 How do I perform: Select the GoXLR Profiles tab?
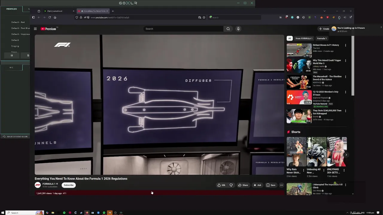pyautogui.click(x=12, y=9)
